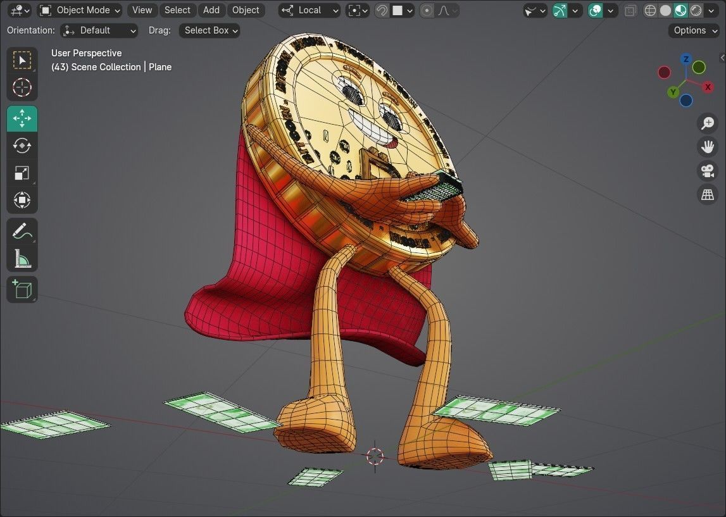The height and width of the screenshot is (517, 726).
Task: Toggle the show gizmo button
Action: [x=560, y=10]
